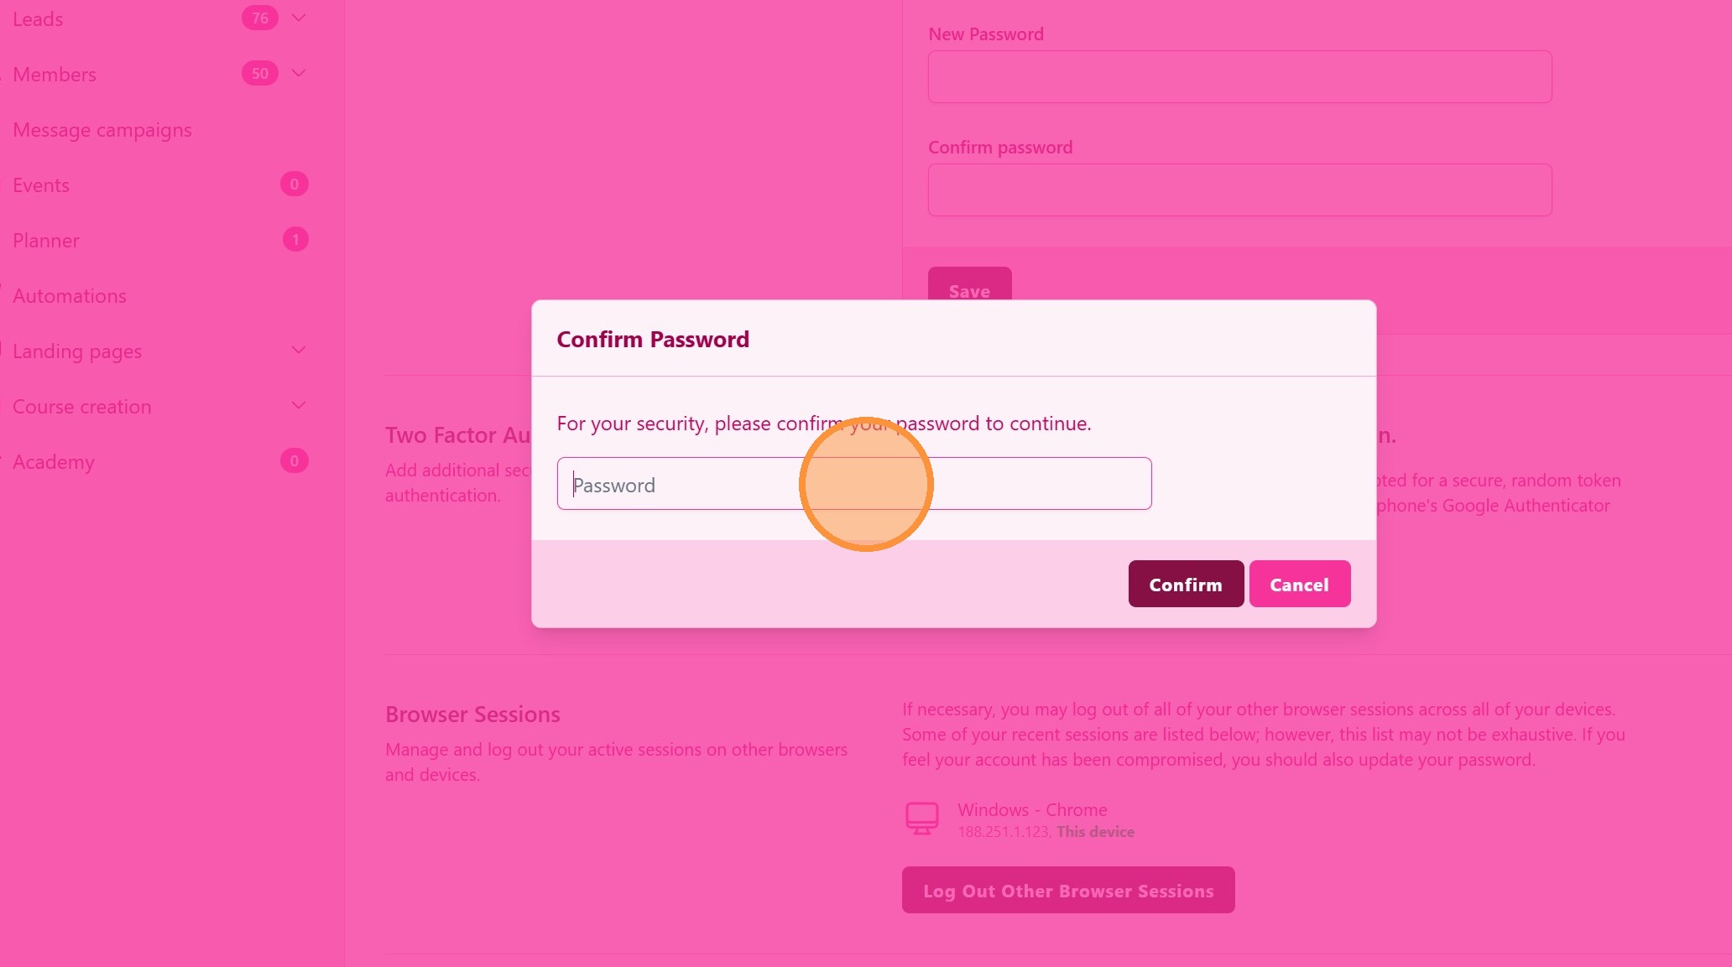Viewport: 1732px width, 967px height.
Task: Open the Events sidebar item
Action: point(41,185)
